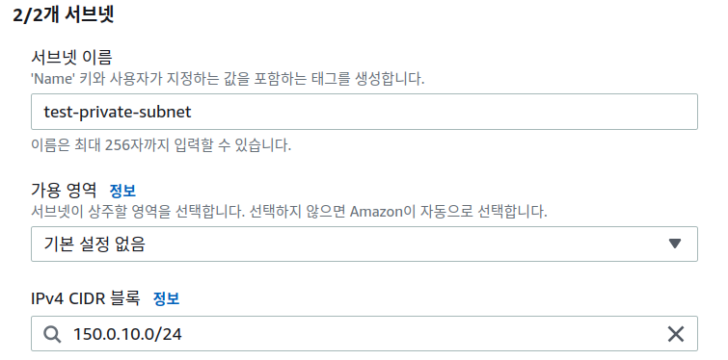
Task: Click the test-private-subnet text value
Action: pyautogui.click(x=118, y=112)
